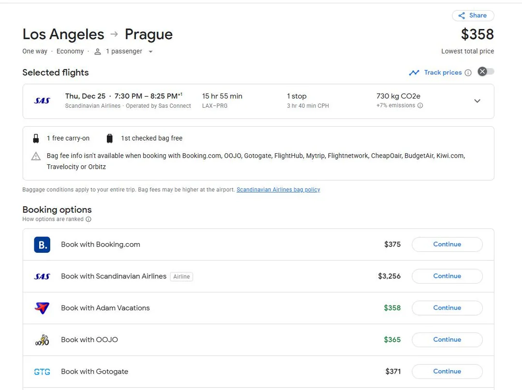Click the SAS logo in booking options

tap(42, 276)
